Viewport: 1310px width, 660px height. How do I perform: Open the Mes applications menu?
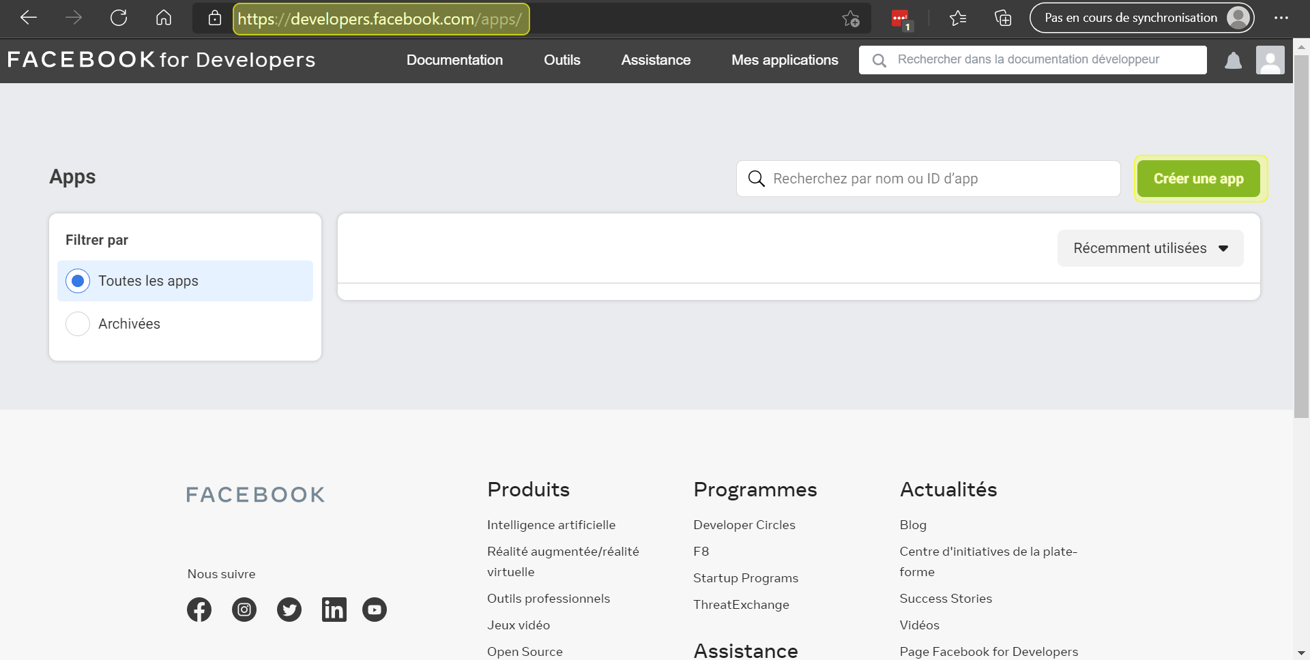click(785, 60)
